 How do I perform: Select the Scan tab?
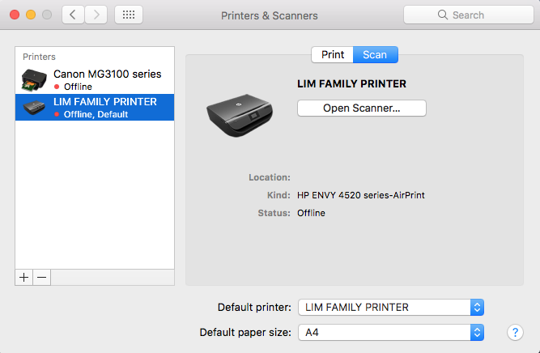point(375,55)
